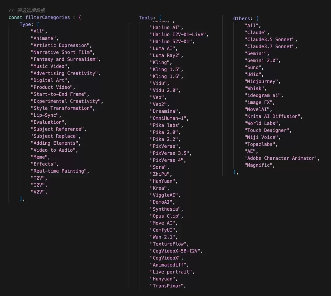
Task: Click the filterCategories variable name
Action: coord(48,17)
